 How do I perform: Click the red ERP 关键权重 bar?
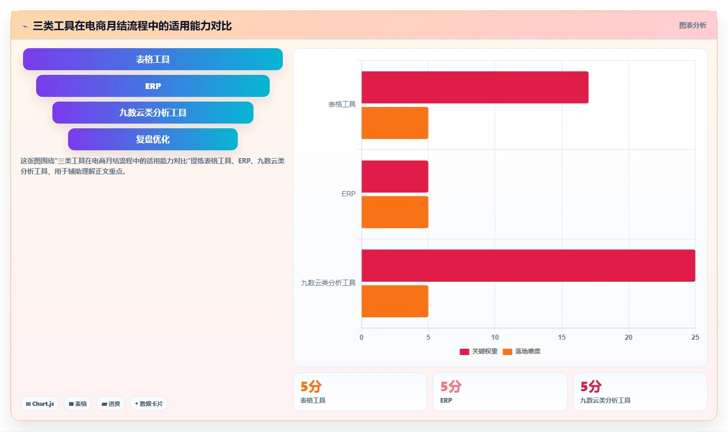coord(395,176)
